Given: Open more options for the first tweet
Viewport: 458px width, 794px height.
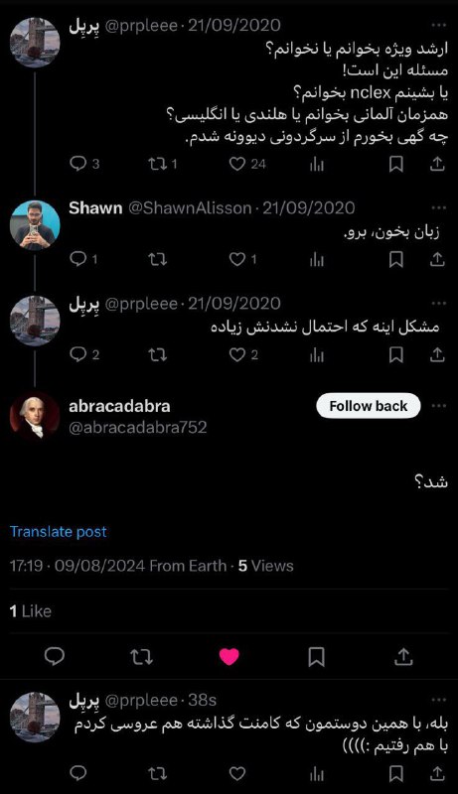Looking at the screenshot, I should 439,25.
